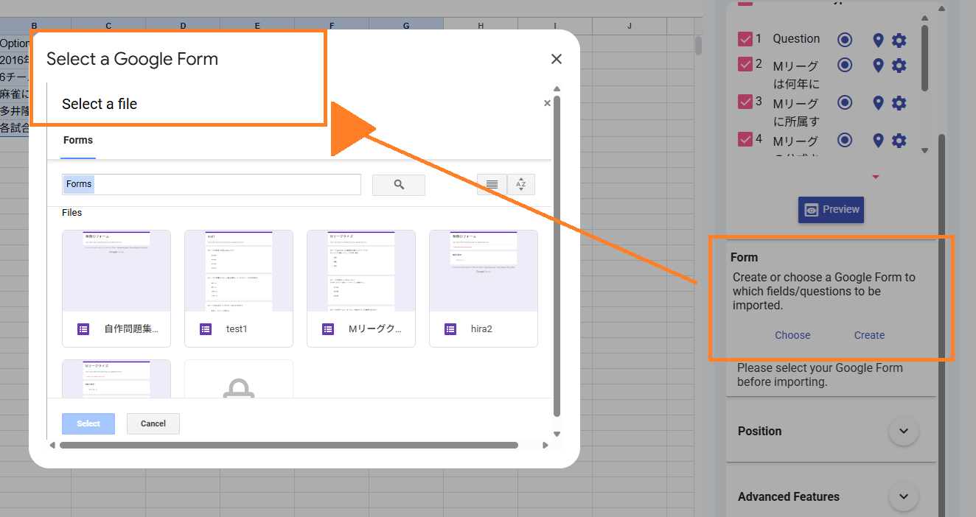Click the question list scrollbar thumb
This screenshot has width=976, height=517.
tap(925, 59)
